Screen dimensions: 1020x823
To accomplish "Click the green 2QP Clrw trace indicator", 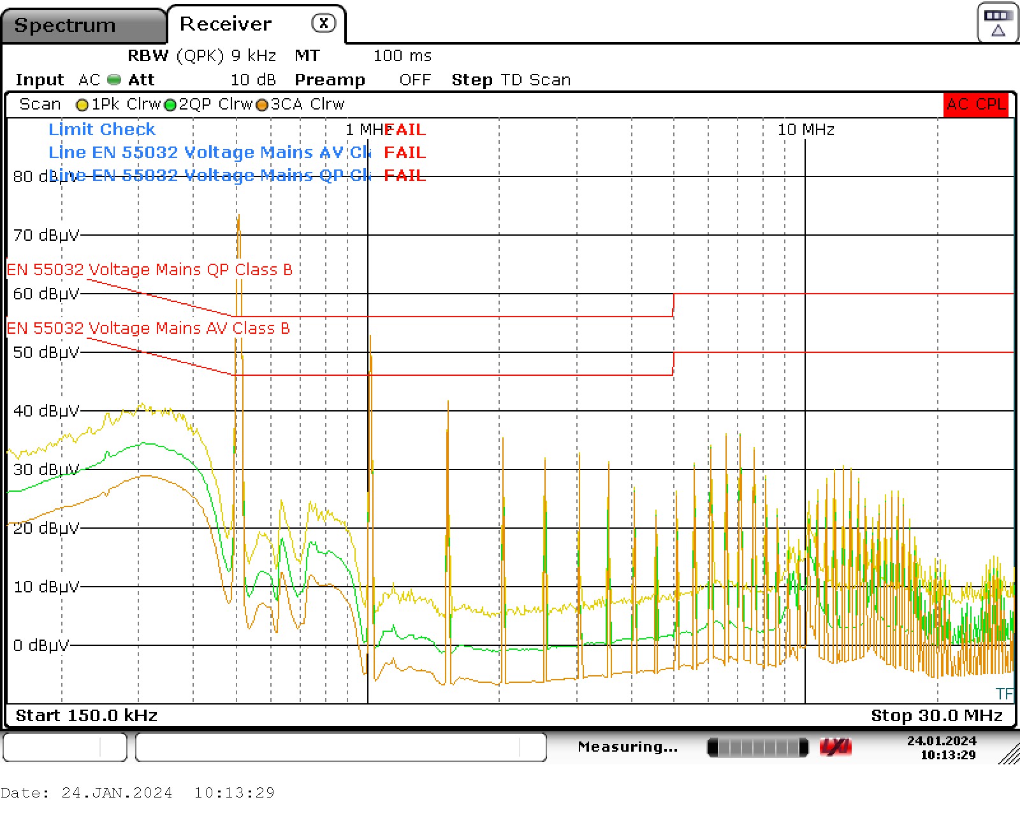I will coord(170,105).
